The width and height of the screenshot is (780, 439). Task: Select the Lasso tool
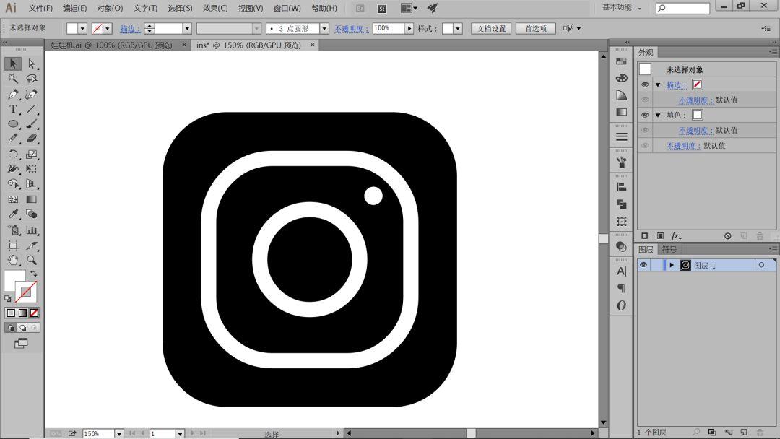point(31,79)
